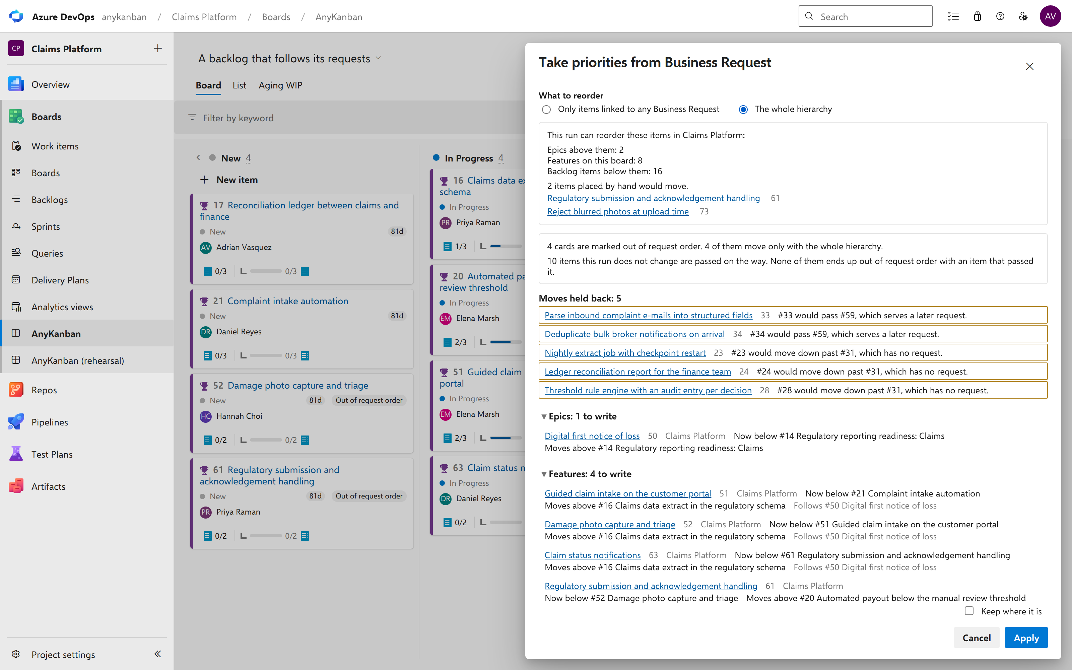Open Delivery Plans in sidebar
Image resolution: width=1072 pixels, height=670 pixels.
pyautogui.click(x=60, y=280)
